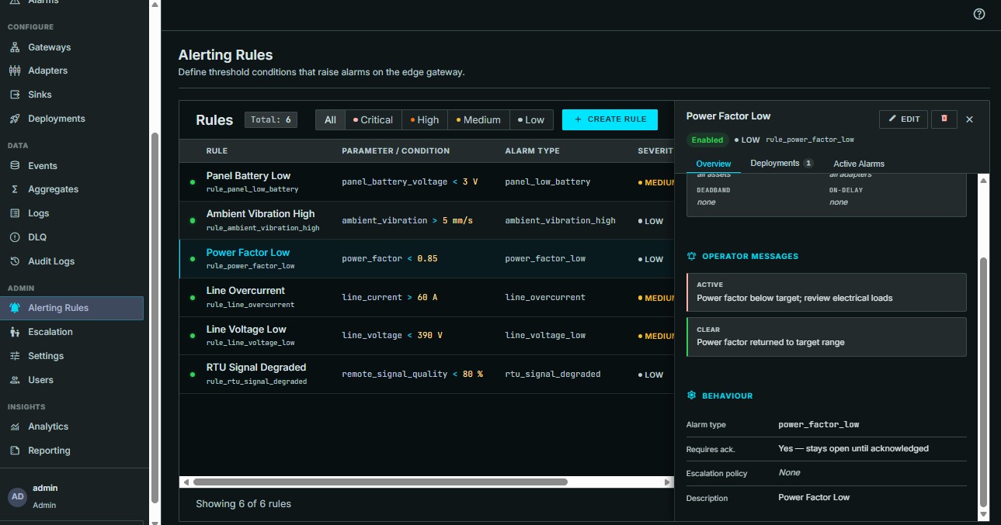Click the Adapters sidebar icon
Screen dimensions: 1001x525
click(15, 71)
